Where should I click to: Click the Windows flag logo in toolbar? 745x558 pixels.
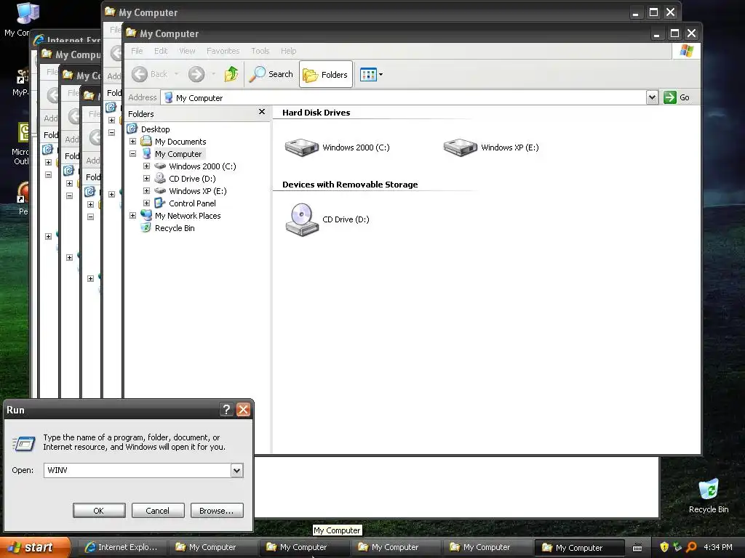[686, 51]
